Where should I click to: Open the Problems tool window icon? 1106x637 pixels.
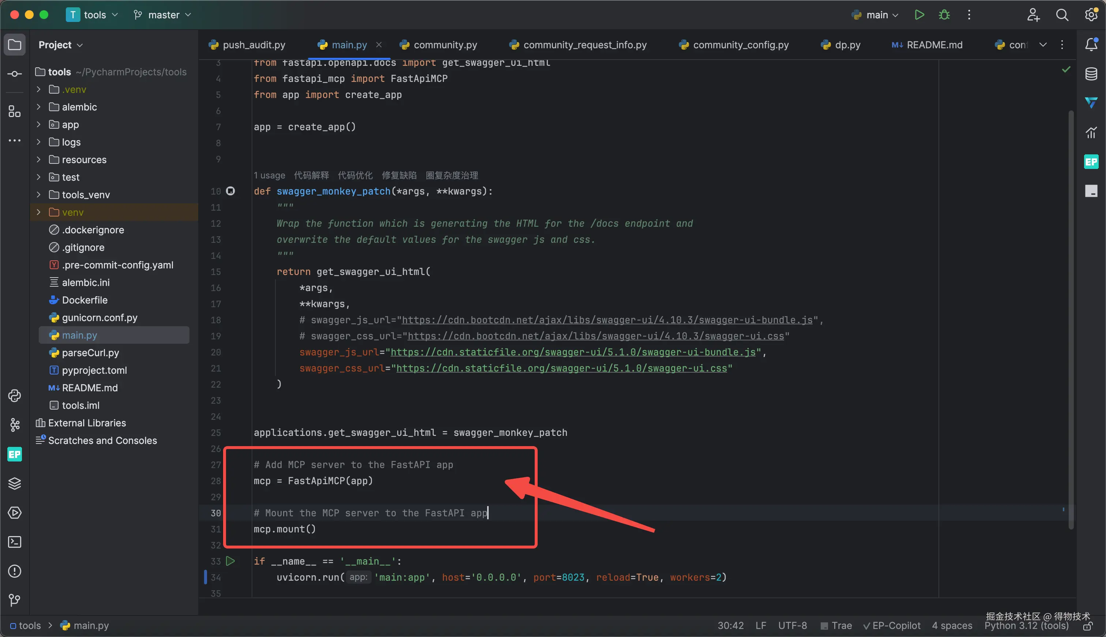[x=14, y=571]
